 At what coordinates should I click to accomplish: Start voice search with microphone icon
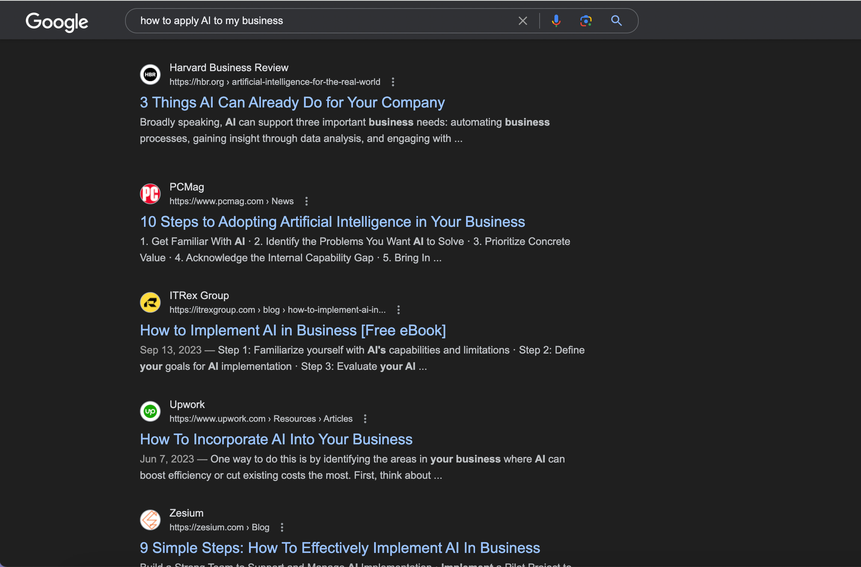tap(556, 21)
